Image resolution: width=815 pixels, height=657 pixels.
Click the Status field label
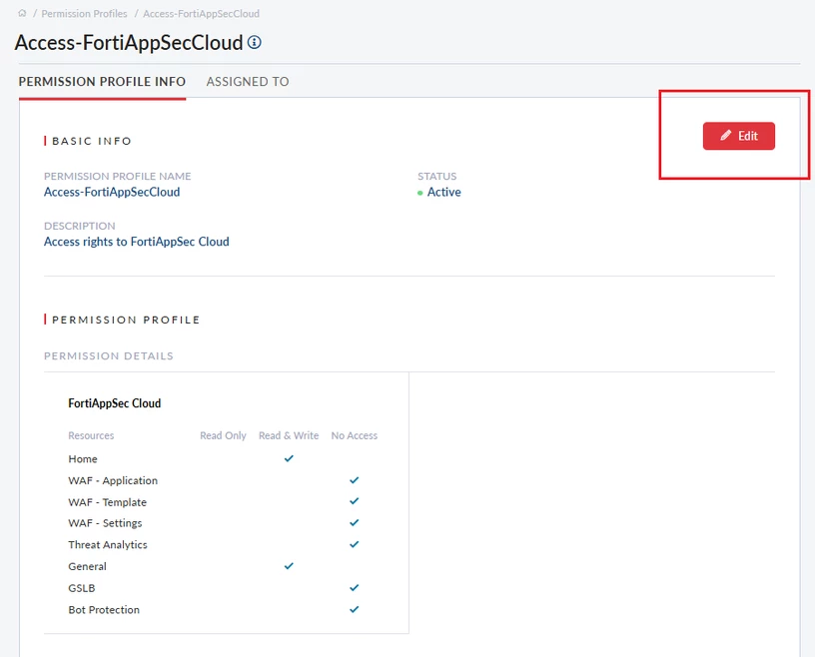437,176
